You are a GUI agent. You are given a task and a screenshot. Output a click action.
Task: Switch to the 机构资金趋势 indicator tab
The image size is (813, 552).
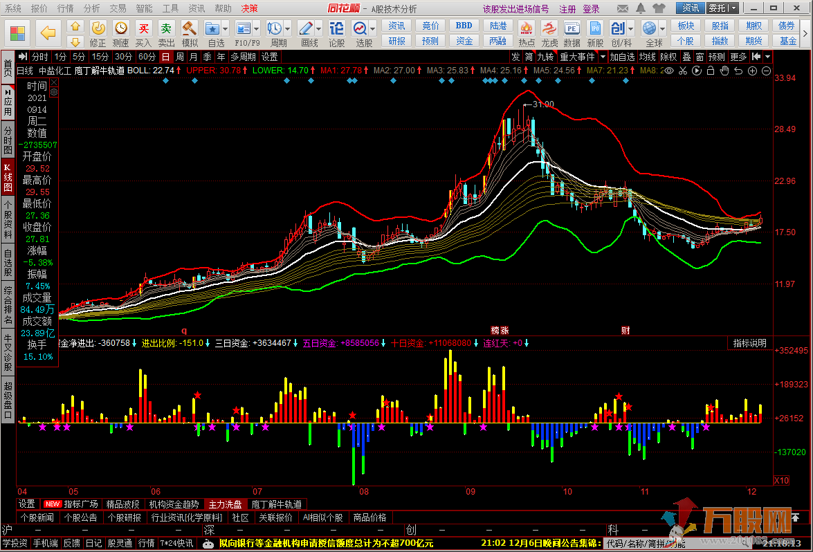(174, 504)
